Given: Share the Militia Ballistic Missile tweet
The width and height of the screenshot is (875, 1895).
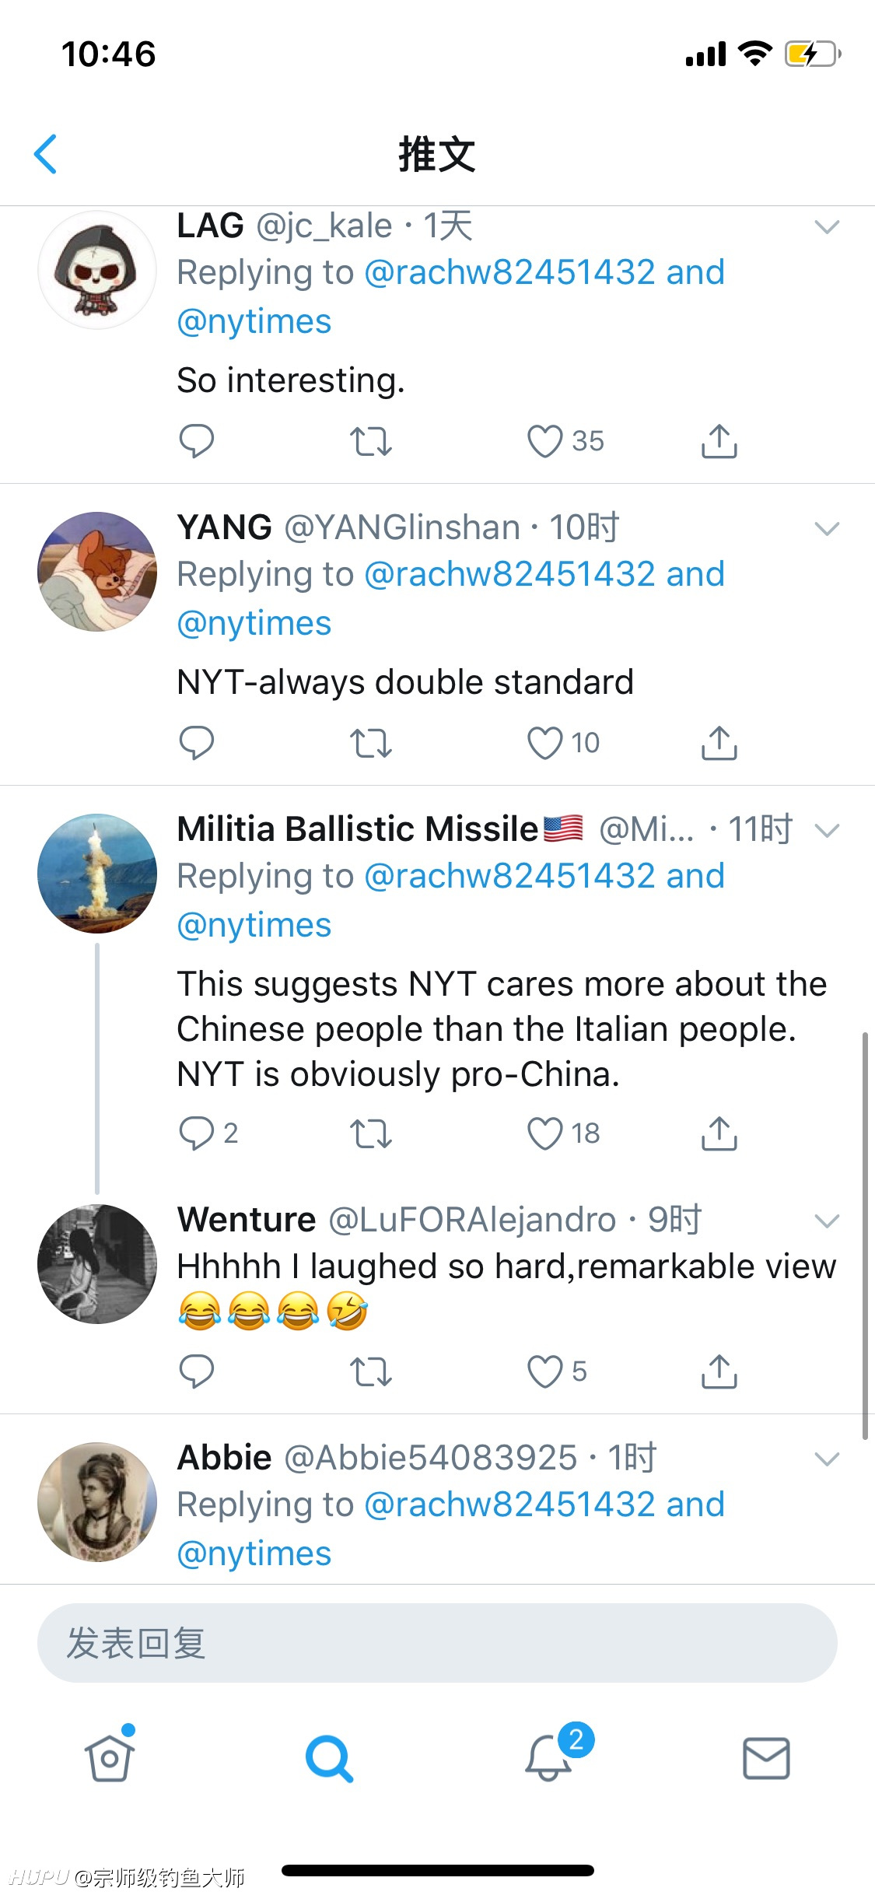Looking at the screenshot, I should click(x=719, y=1133).
